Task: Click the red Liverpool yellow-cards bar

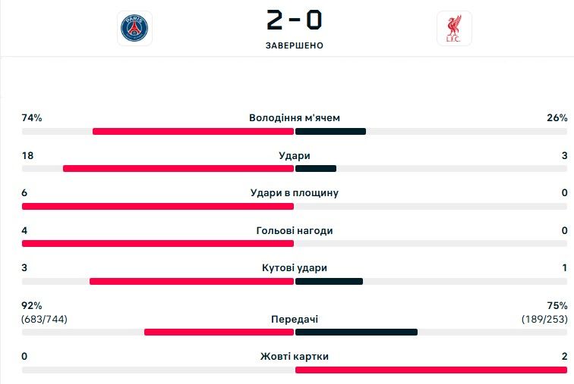Action: coord(431,370)
